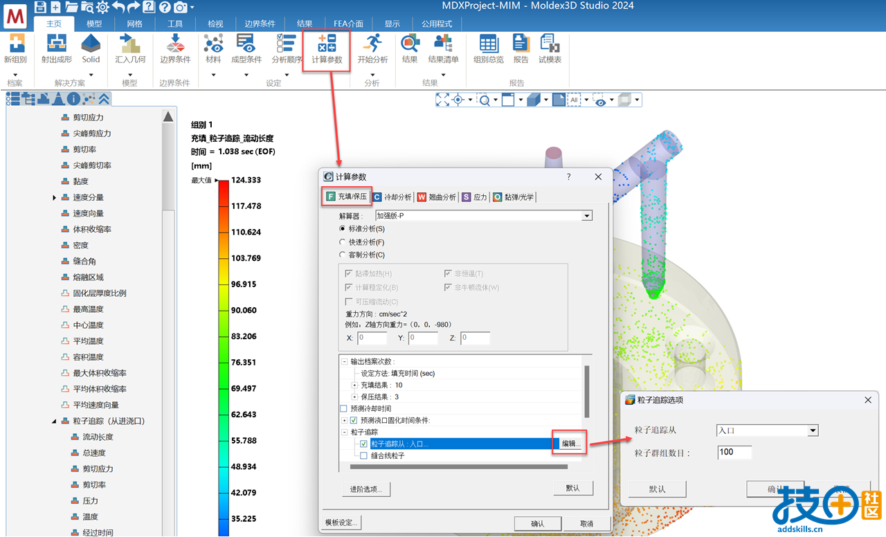Open the 冷却分析 tab in the dialog

coord(393,197)
